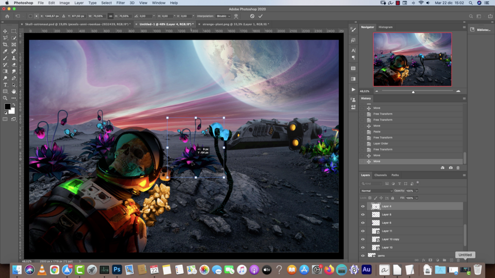Open the Layer menu
This screenshot has height=278, width=495.
point(79,3)
